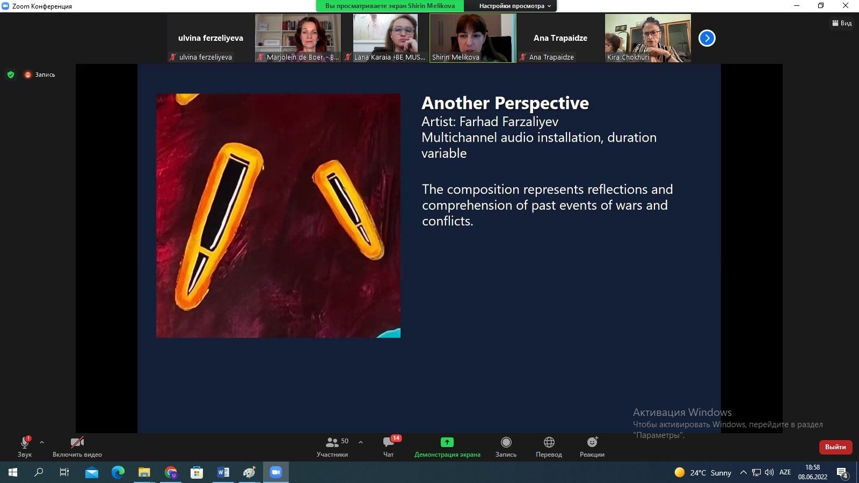Open the Chat panel icon
The width and height of the screenshot is (859, 483).
(x=388, y=443)
